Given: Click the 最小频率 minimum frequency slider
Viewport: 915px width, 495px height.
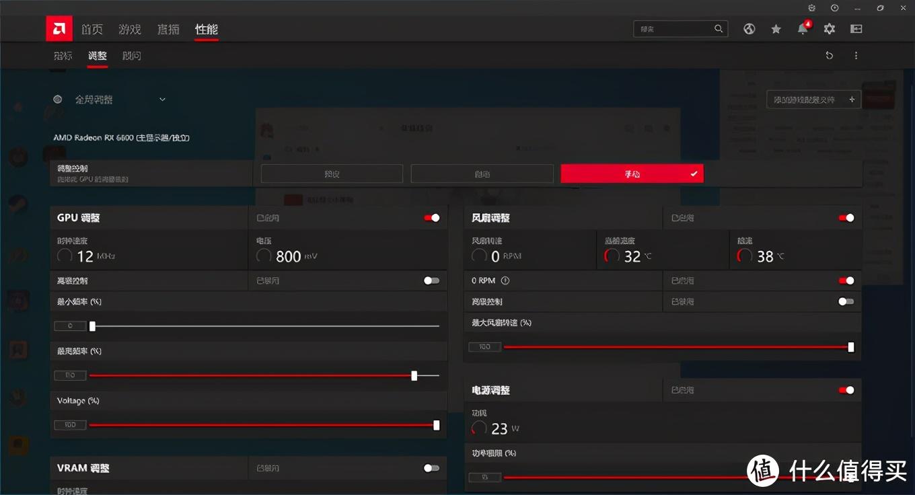Looking at the screenshot, I should [x=264, y=326].
